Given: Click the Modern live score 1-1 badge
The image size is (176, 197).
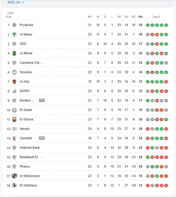Looking at the screenshot, I should click(42, 100).
